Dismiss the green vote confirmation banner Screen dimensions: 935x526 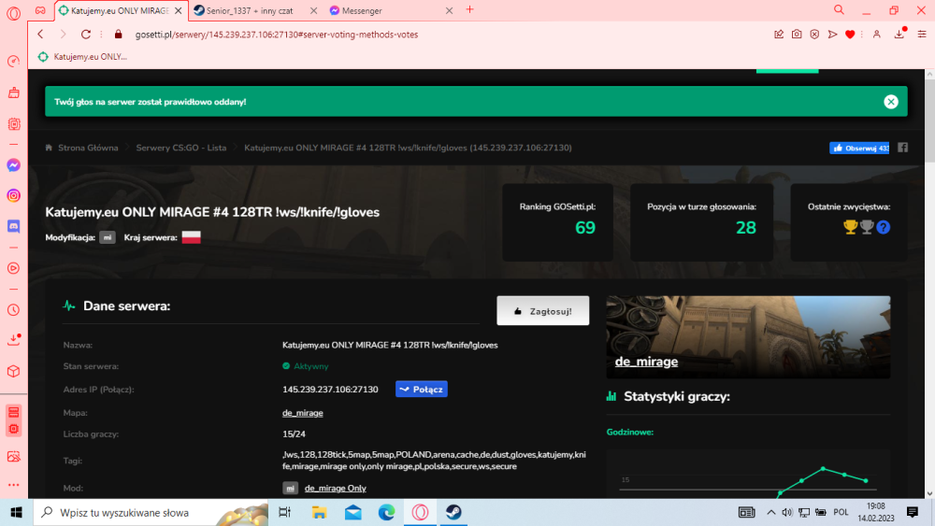(891, 102)
